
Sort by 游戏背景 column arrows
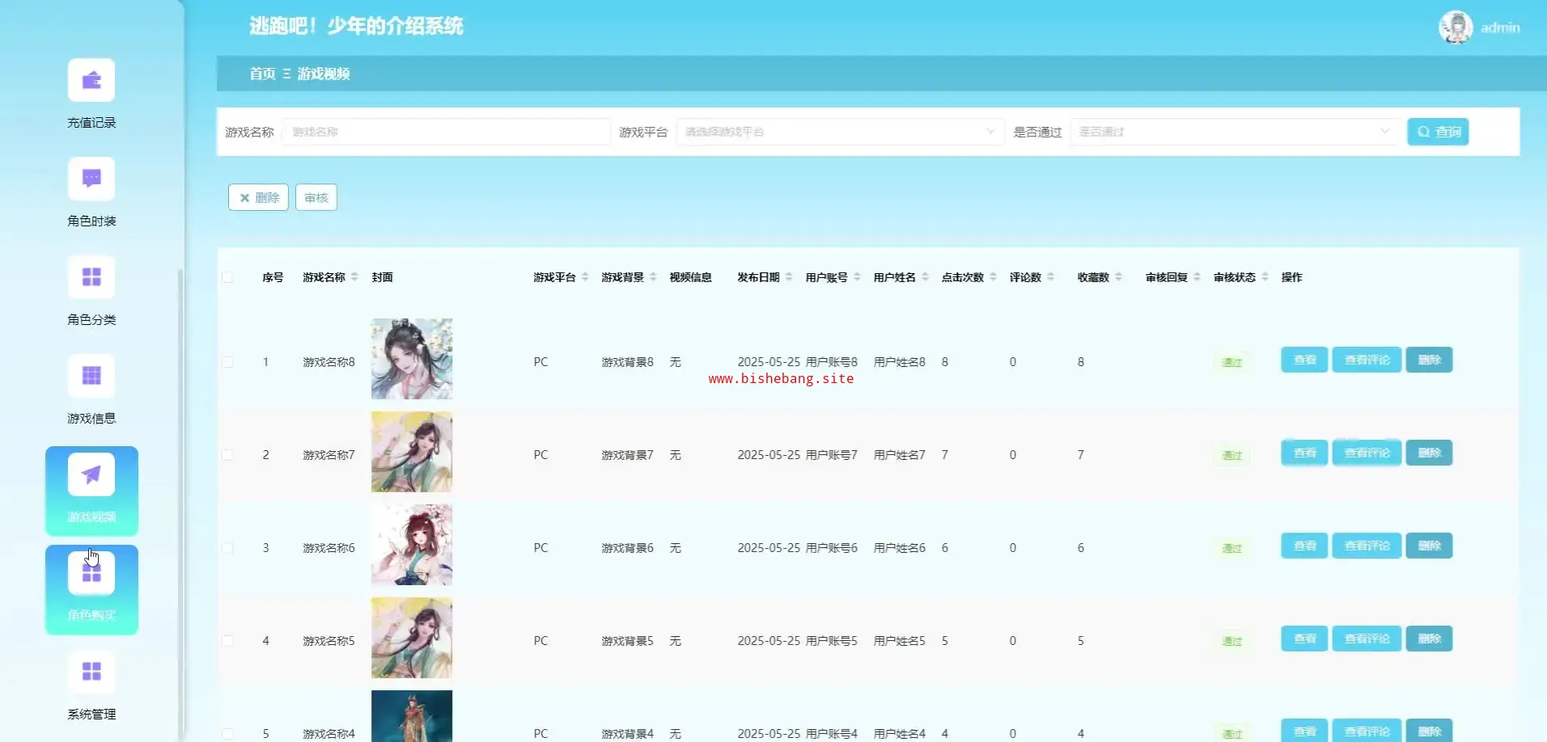click(x=653, y=277)
